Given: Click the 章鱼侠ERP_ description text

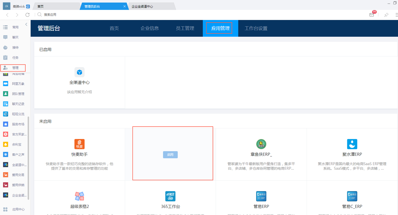Looking at the screenshot, I should pyautogui.click(x=261, y=166).
